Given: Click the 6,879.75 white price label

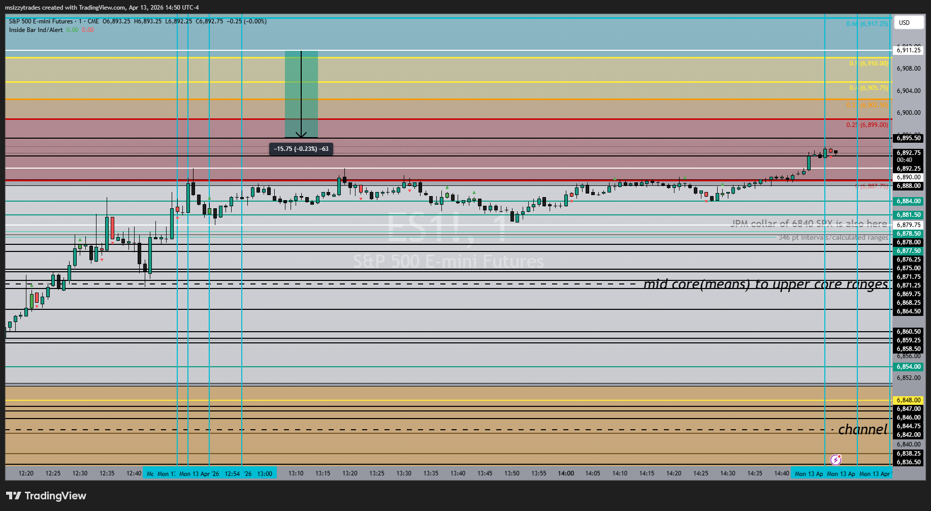Looking at the screenshot, I should pyautogui.click(x=909, y=225).
